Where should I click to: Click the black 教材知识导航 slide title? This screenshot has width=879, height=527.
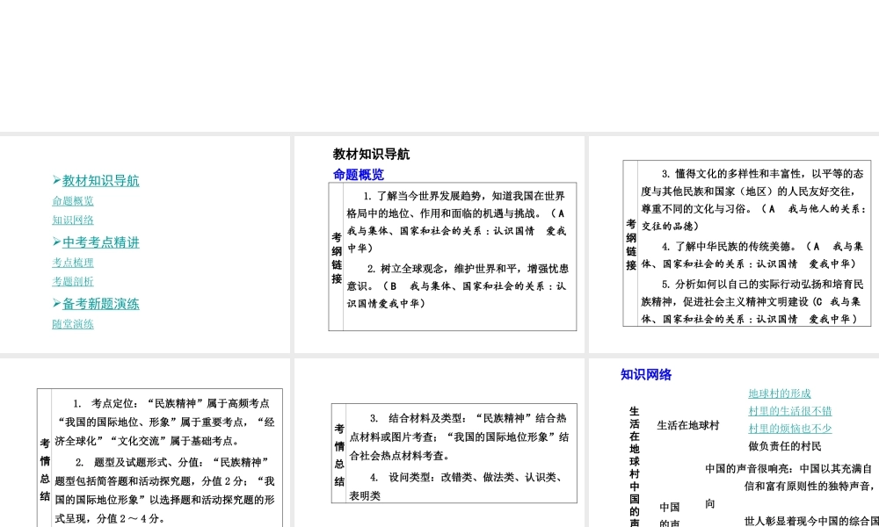[x=371, y=154]
